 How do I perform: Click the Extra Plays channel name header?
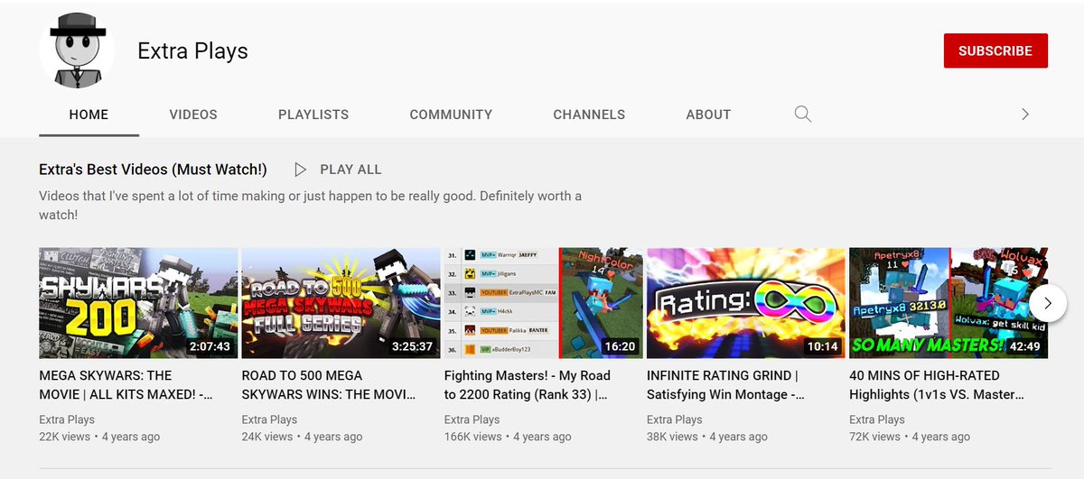pyautogui.click(x=192, y=51)
